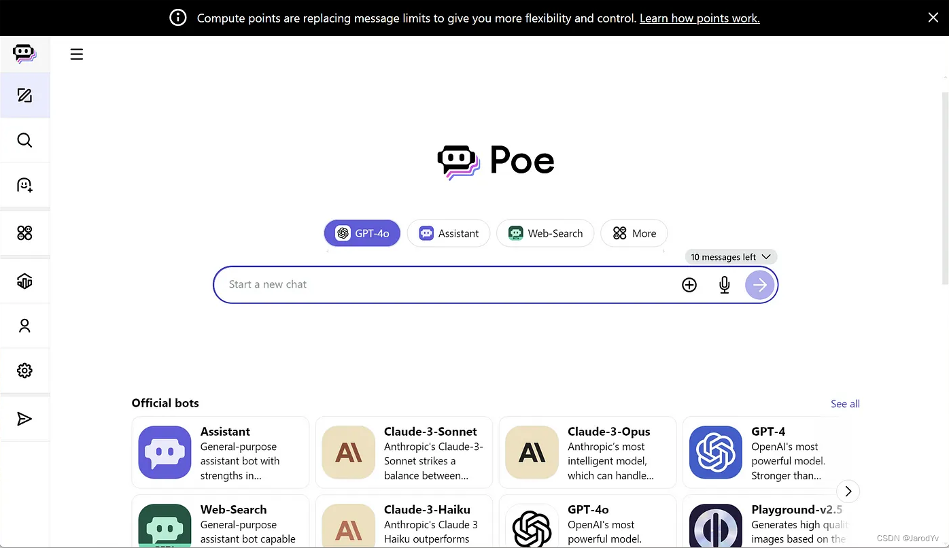Open See all official bots

[845, 404]
